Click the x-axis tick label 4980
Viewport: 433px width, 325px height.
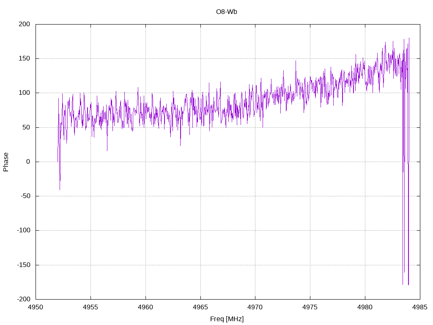365,307
